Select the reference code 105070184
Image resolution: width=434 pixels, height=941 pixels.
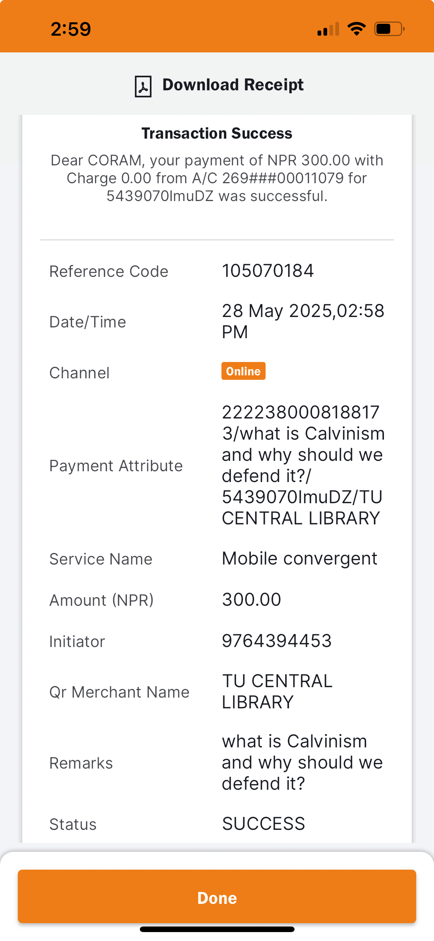click(x=268, y=271)
